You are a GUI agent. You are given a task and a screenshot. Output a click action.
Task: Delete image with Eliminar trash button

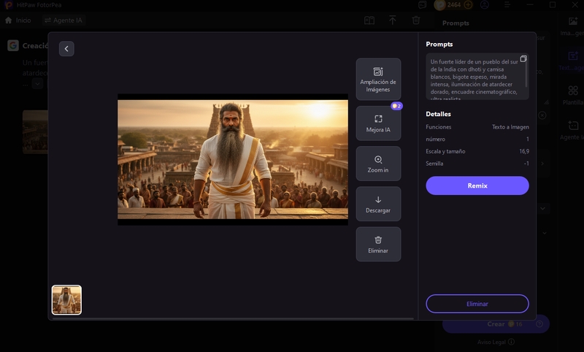point(378,244)
